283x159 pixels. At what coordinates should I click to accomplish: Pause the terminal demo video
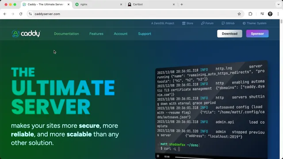(x=158, y=156)
